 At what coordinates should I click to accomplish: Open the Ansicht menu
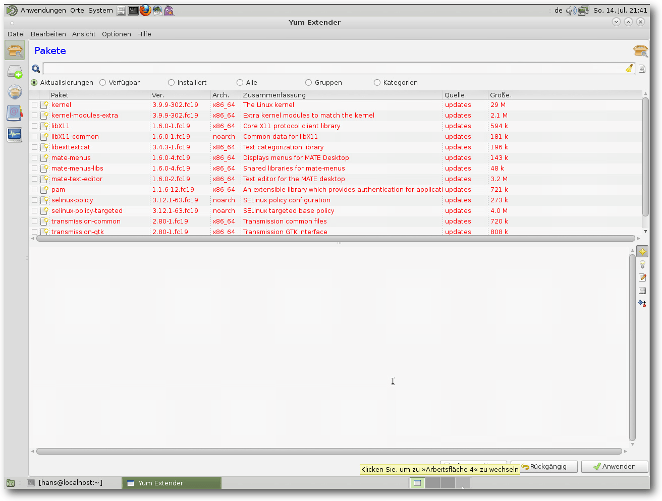click(x=84, y=34)
